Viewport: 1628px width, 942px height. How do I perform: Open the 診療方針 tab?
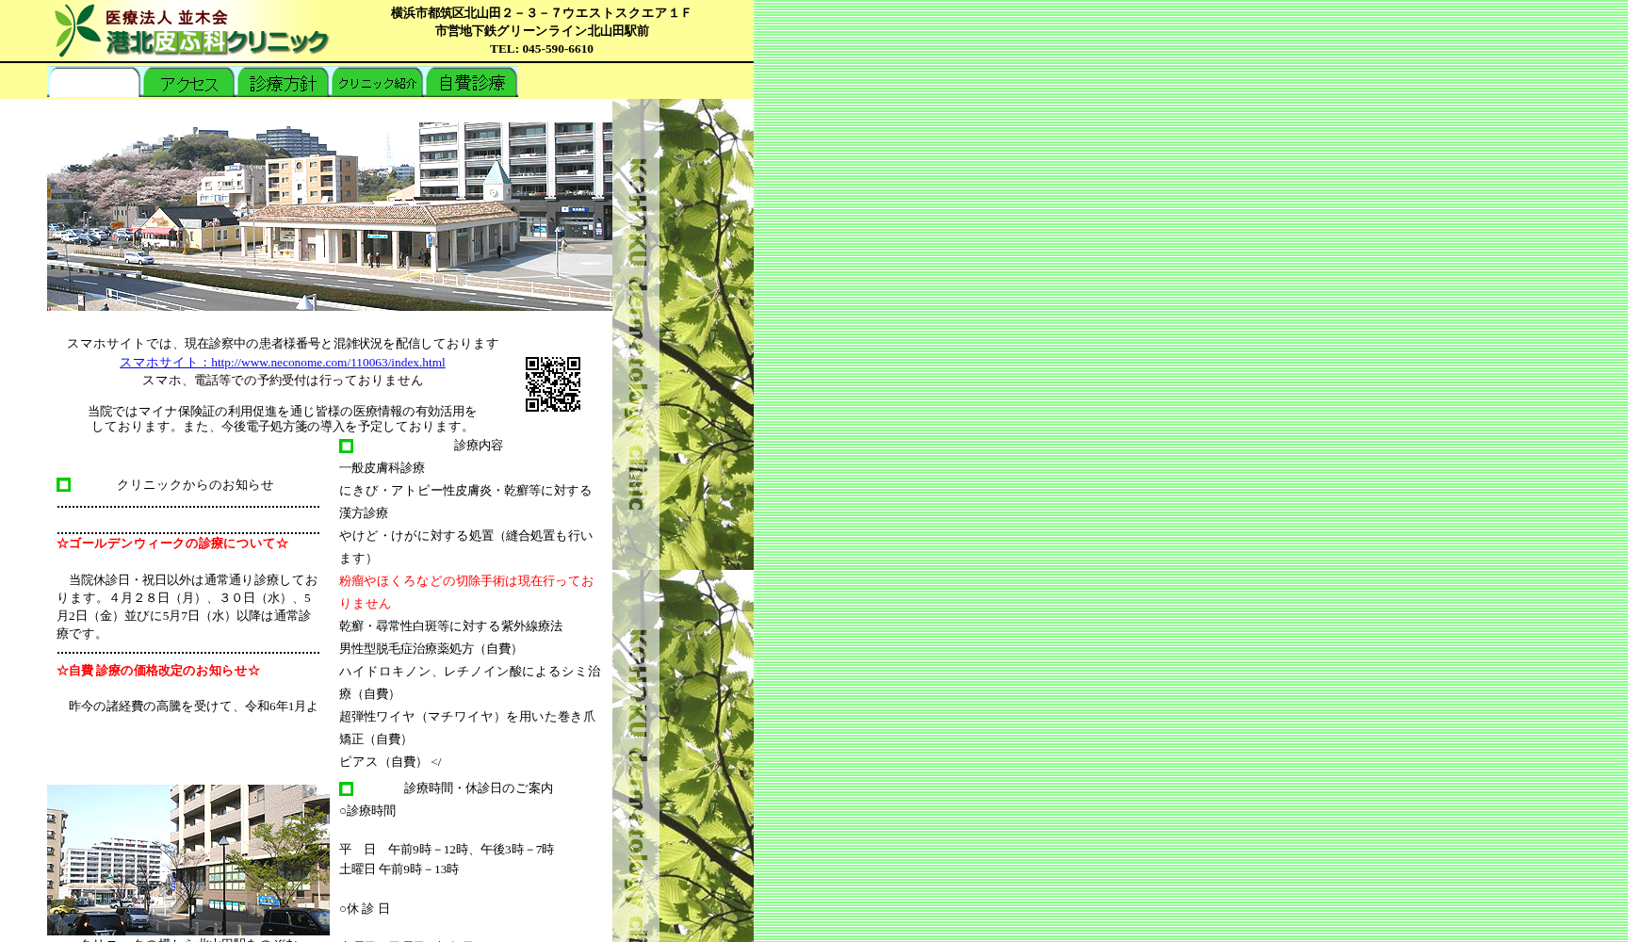point(283,82)
